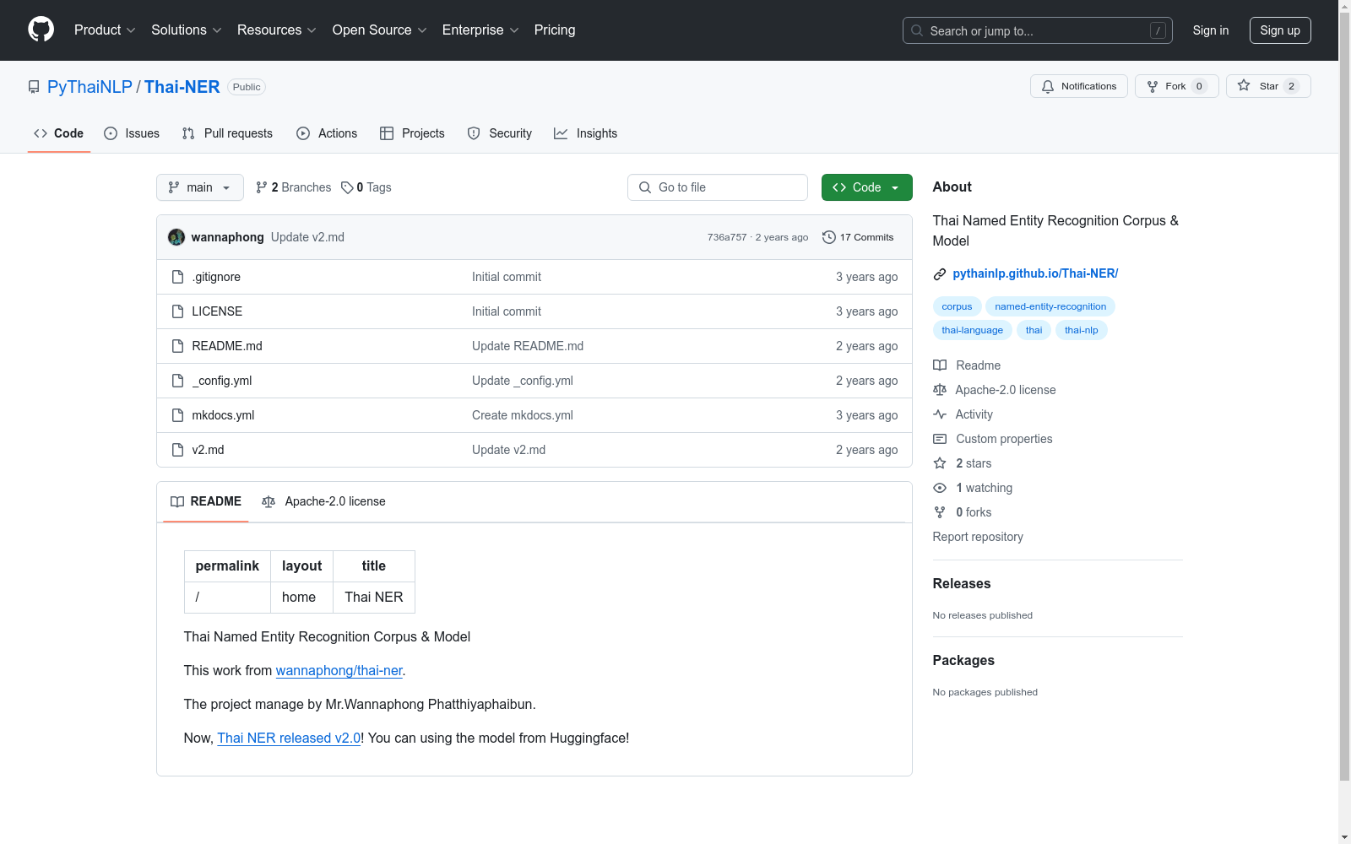Click the thai-nlp topic tag
Viewport: 1351px width, 844px height.
[x=1082, y=330]
